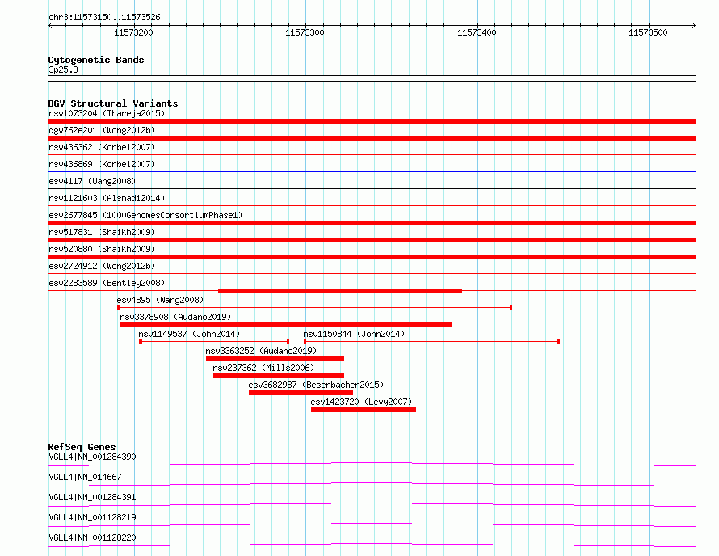Select the red bar under nsv3363252
719x556 pixels.
click(x=275, y=359)
